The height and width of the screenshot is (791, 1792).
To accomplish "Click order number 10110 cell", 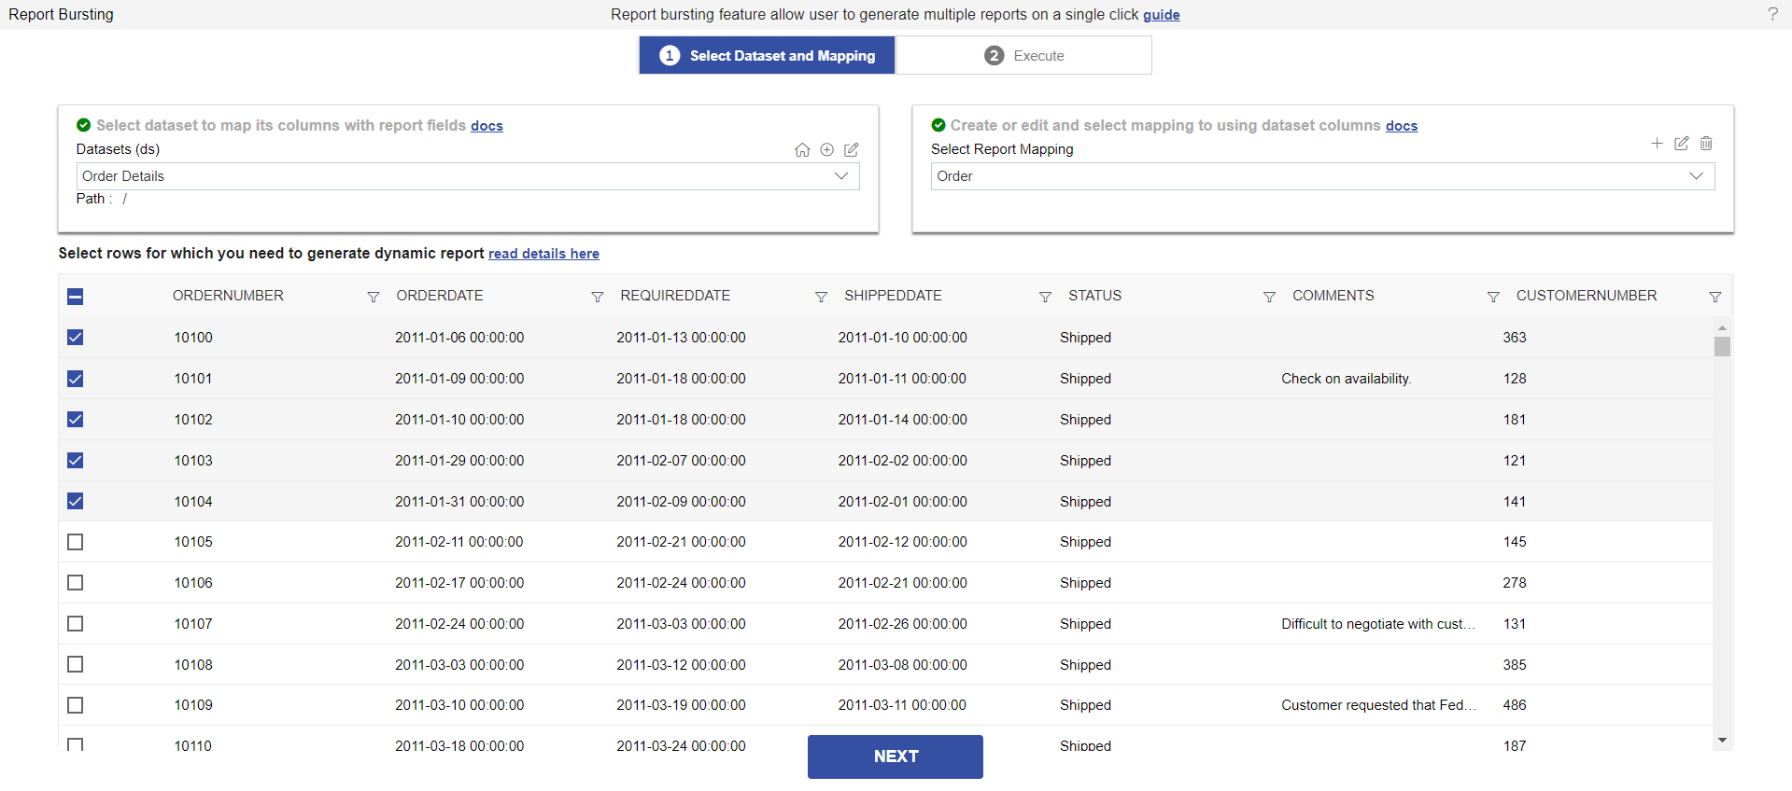I will click(193, 745).
